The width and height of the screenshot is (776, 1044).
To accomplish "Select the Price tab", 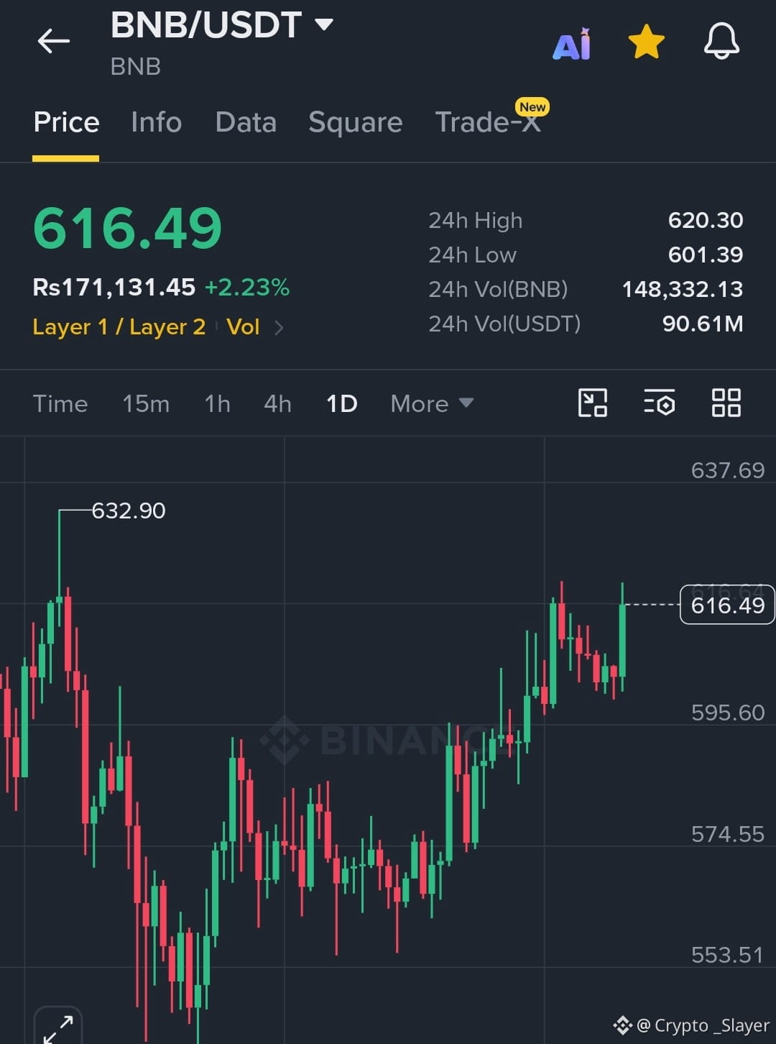I will [x=66, y=122].
